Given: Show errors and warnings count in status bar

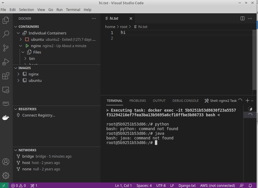Looking at the screenshot, I should [19, 185].
